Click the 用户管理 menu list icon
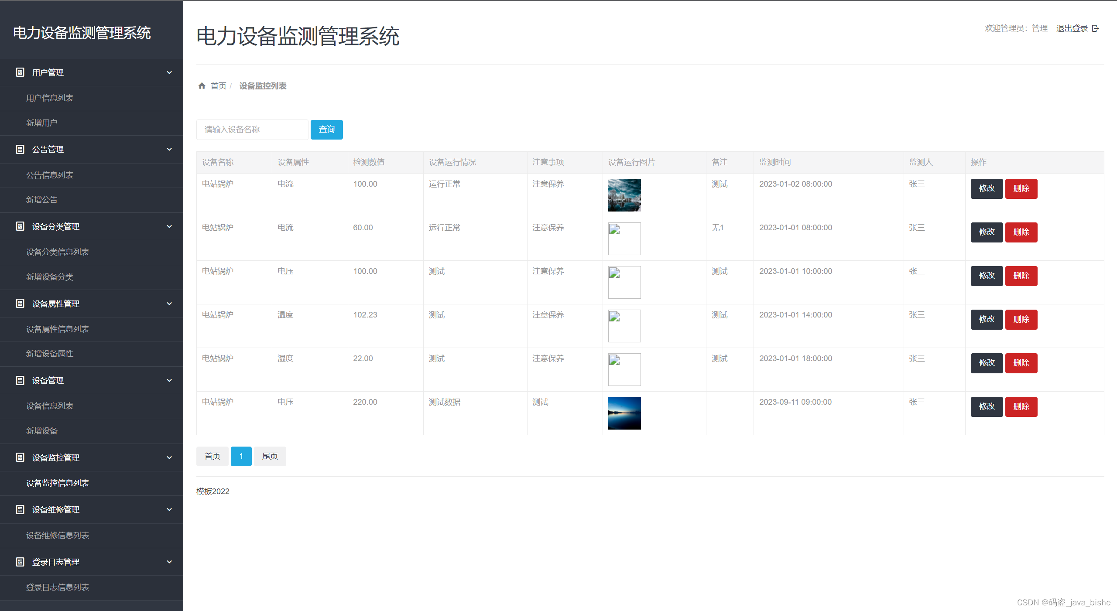 [20, 72]
